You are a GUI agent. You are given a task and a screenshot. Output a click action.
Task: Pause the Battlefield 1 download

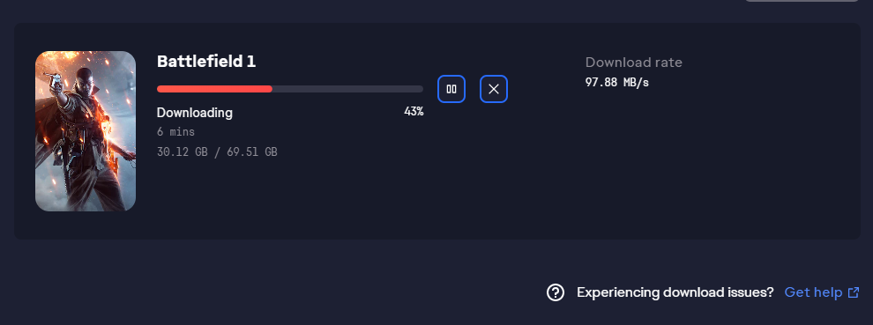[451, 89]
